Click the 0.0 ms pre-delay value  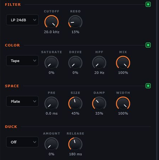tap(52, 114)
